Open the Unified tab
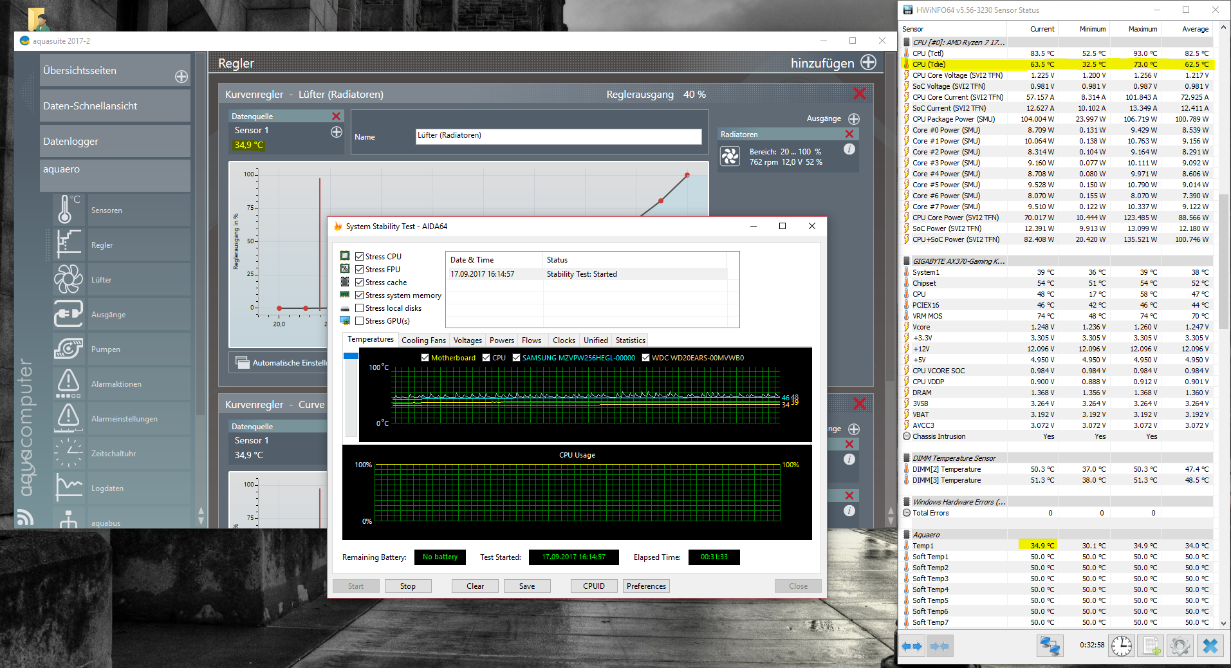 [596, 340]
